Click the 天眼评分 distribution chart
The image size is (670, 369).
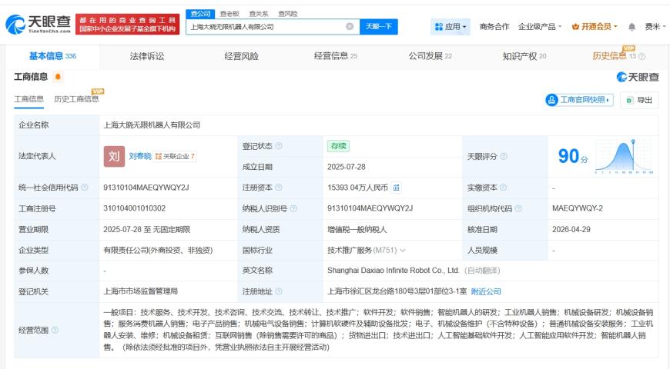(624, 156)
